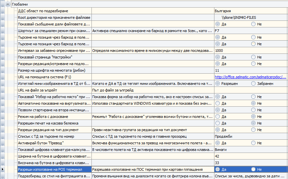Select Ширина на бутона в цифровата клавиатура

55,156
